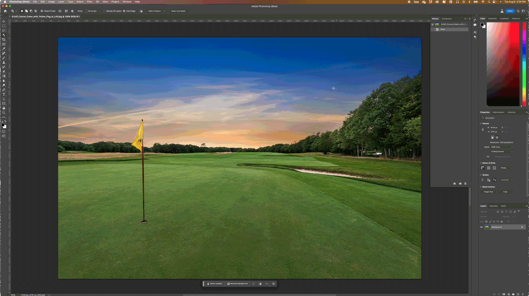This screenshot has width=529, height=296.
Task: Click the lock icon on Background layer
Action: (x=522, y=227)
